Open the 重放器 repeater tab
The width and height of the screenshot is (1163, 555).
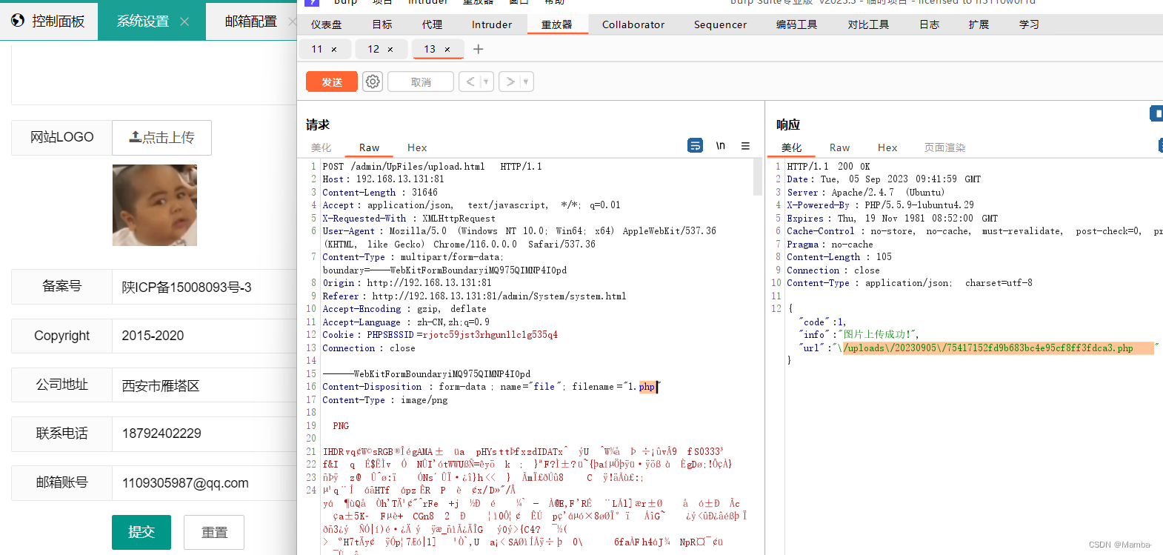click(557, 24)
